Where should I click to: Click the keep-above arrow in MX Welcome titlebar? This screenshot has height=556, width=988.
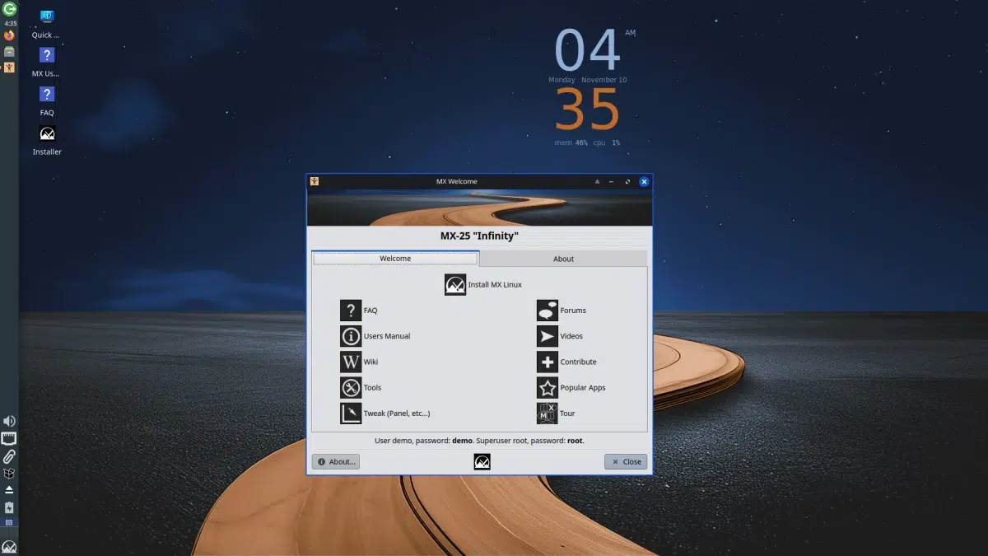click(x=597, y=181)
